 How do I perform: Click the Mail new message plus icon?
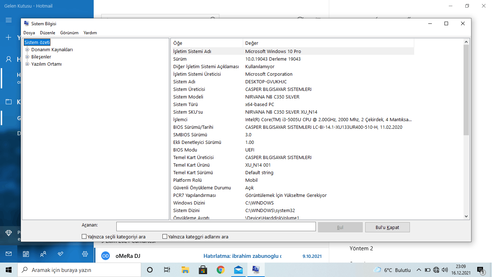coord(9,38)
